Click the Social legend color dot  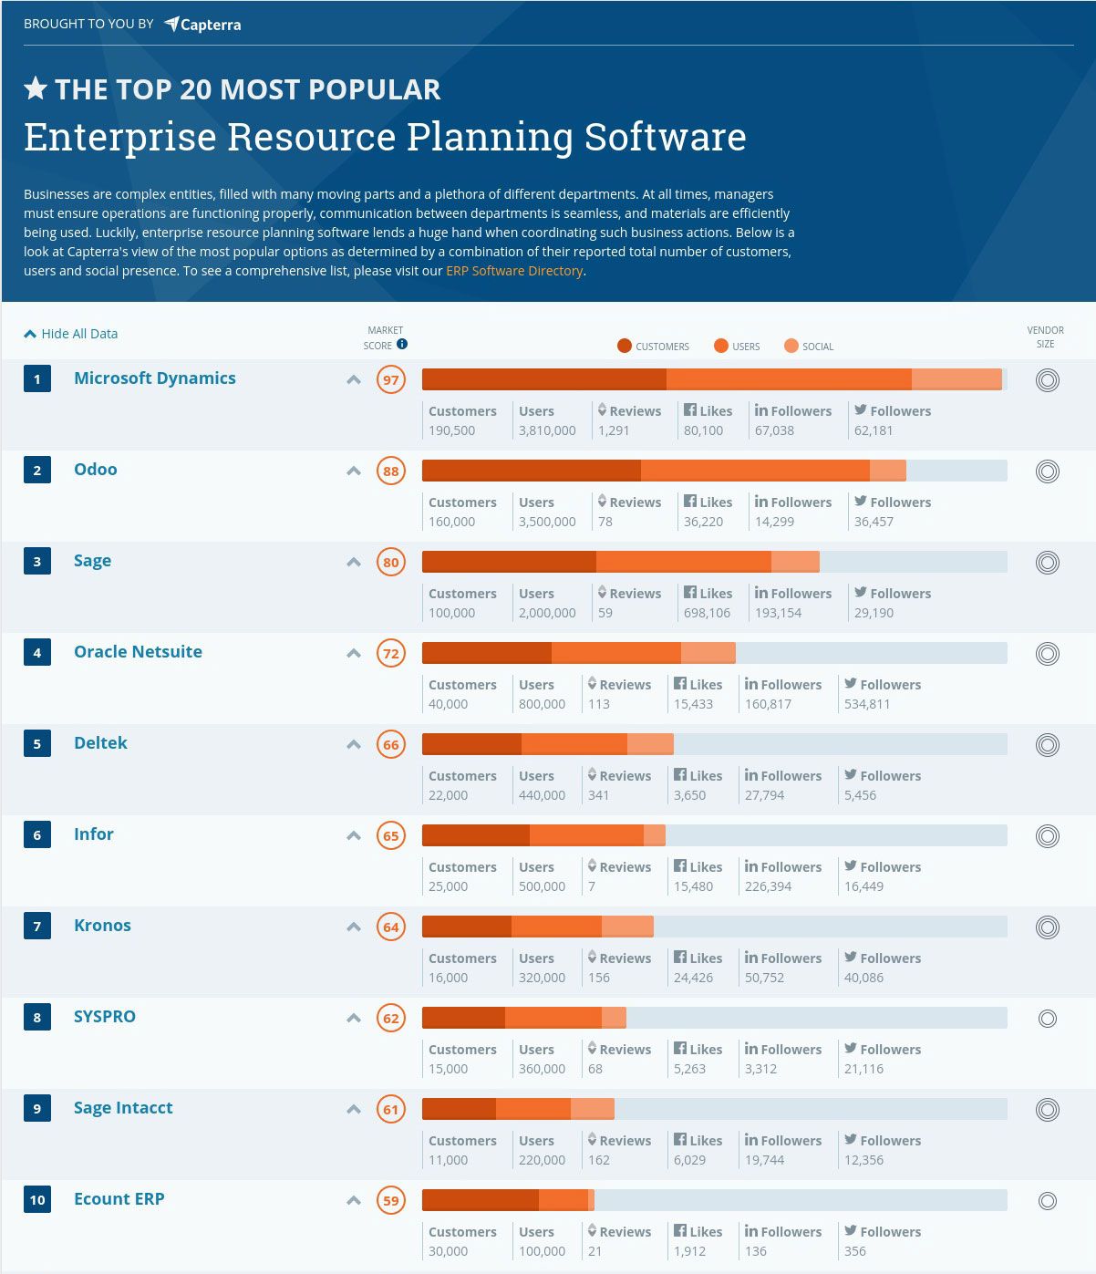791,346
